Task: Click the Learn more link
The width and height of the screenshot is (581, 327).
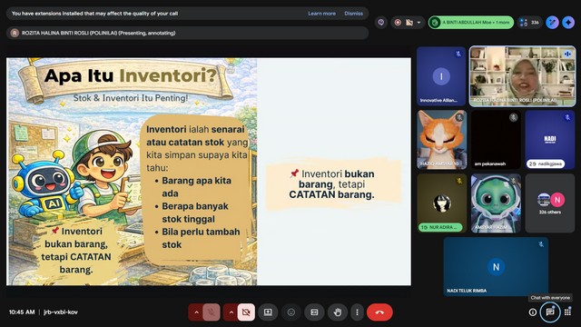Action: coord(321,14)
